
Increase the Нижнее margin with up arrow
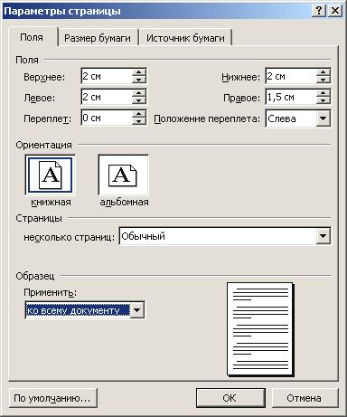(x=324, y=72)
